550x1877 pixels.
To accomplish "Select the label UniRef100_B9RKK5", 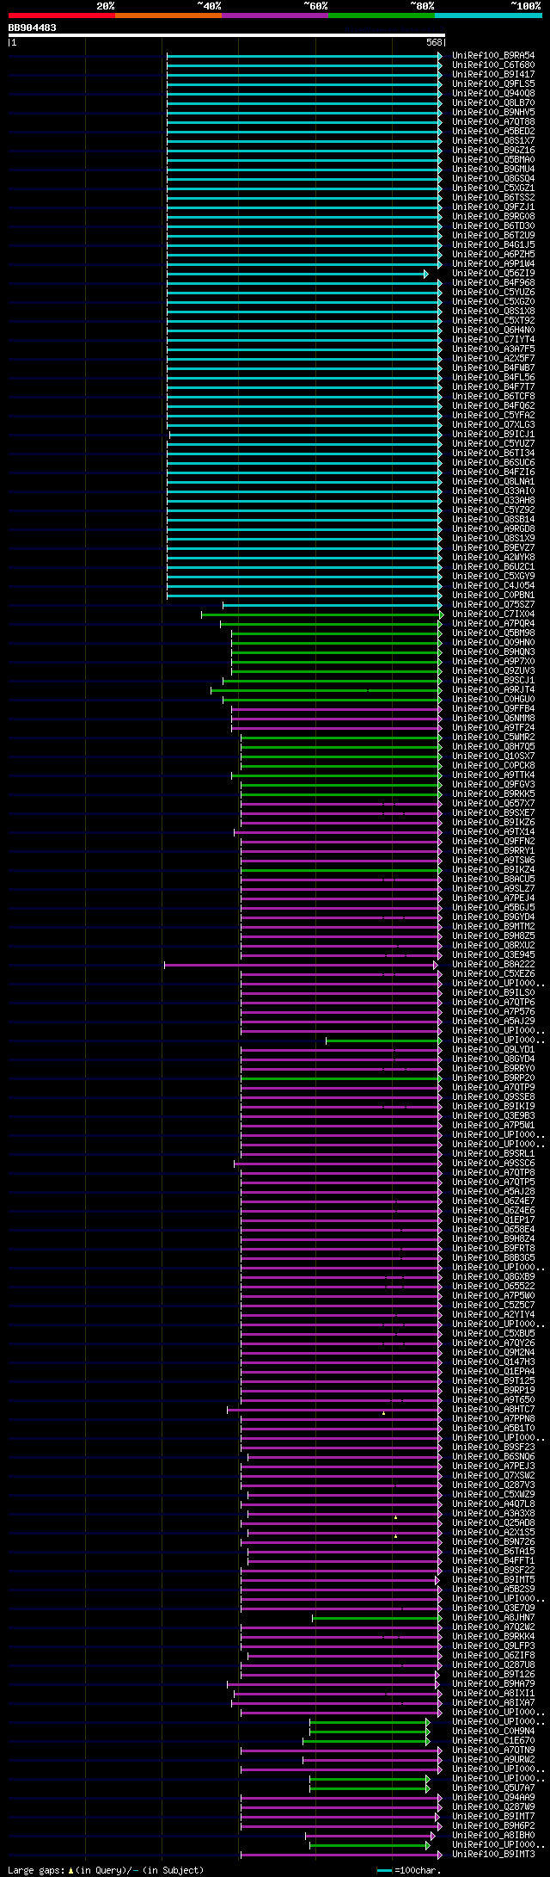I will (x=493, y=794).
